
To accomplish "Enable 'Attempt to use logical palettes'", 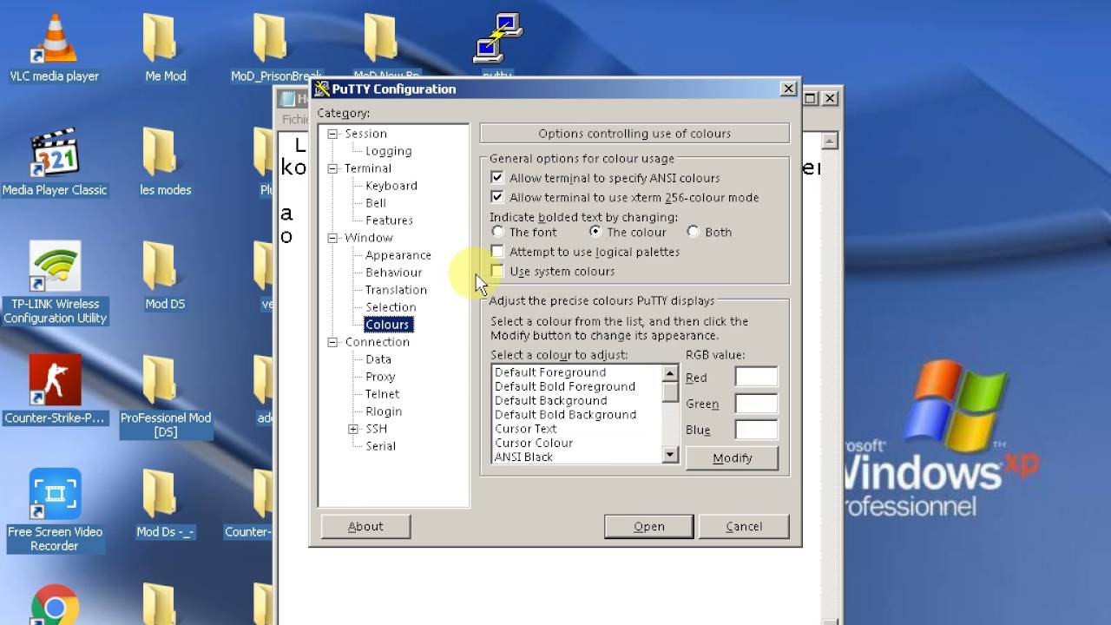I will pyautogui.click(x=497, y=252).
